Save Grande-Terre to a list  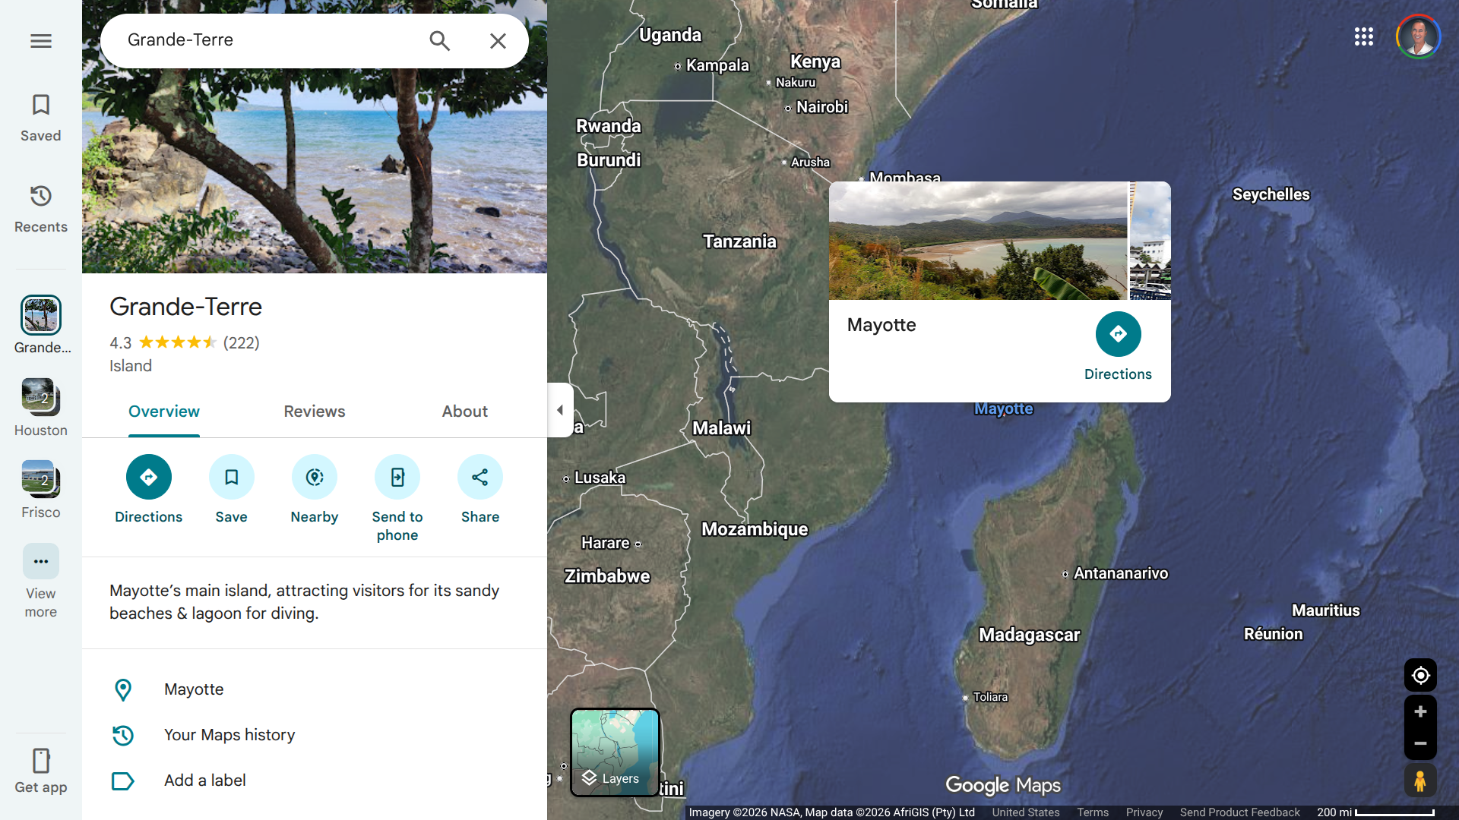231,478
